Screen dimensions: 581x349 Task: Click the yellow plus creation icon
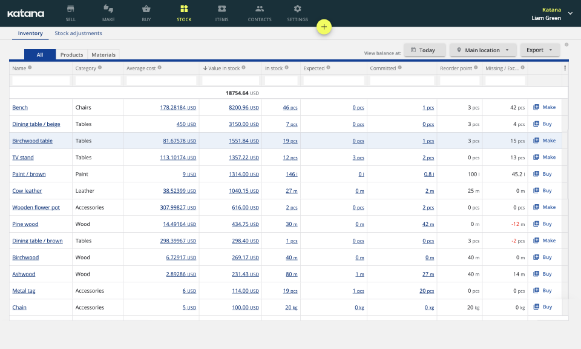point(324,27)
